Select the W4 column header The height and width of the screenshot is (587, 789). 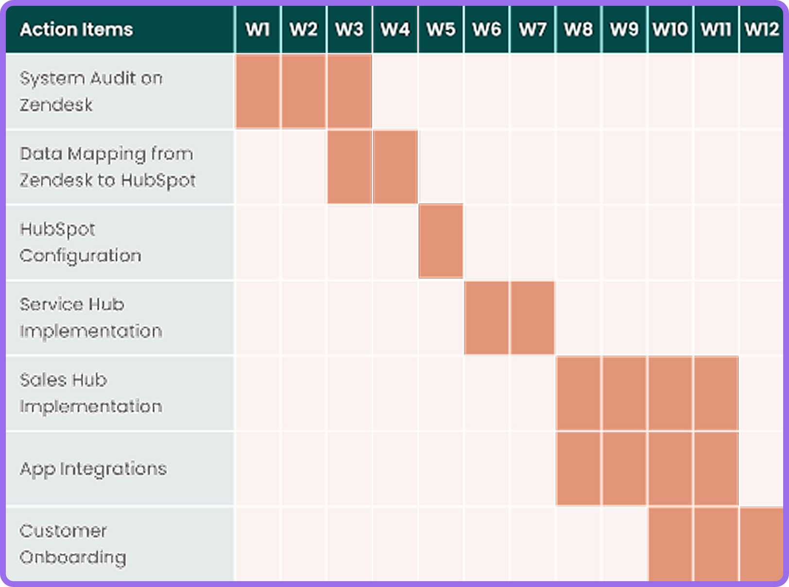pyautogui.click(x=395, y=29)
